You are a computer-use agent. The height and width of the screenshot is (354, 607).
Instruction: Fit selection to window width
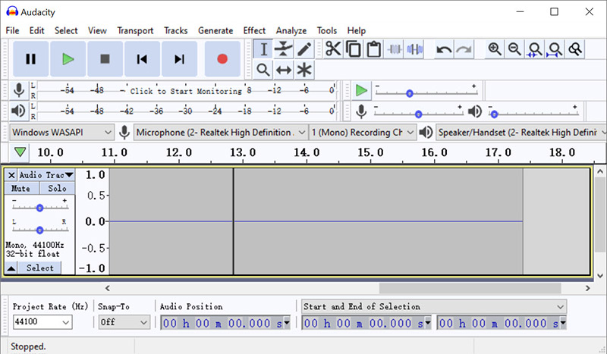(x=535, y=49)
